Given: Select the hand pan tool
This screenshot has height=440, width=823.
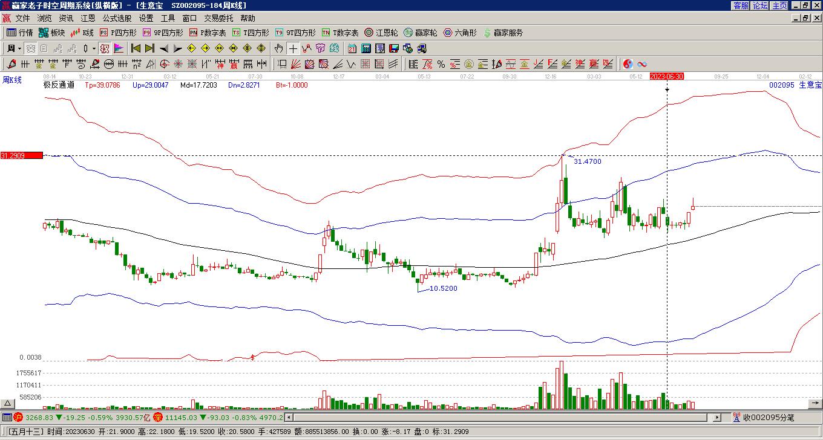Looking at the screenshot, I should [x=278, y=48].
